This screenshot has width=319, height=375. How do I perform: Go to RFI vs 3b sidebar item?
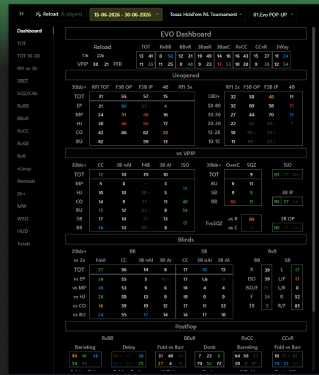coord(27,68)
